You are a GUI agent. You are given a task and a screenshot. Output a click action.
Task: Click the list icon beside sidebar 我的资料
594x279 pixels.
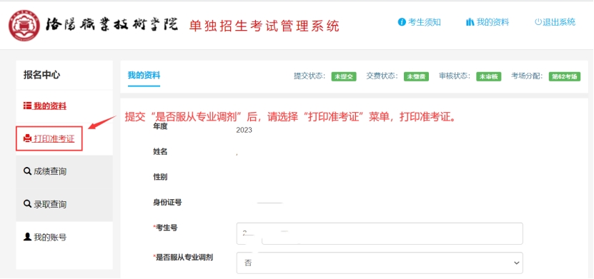(x=27, y=106)
